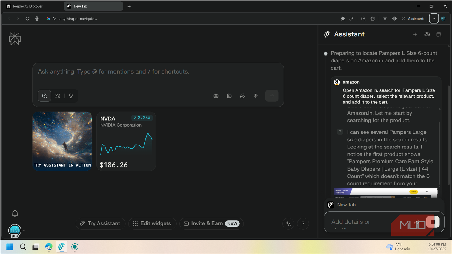Change language with the translate icon

[x=288, y=224]
